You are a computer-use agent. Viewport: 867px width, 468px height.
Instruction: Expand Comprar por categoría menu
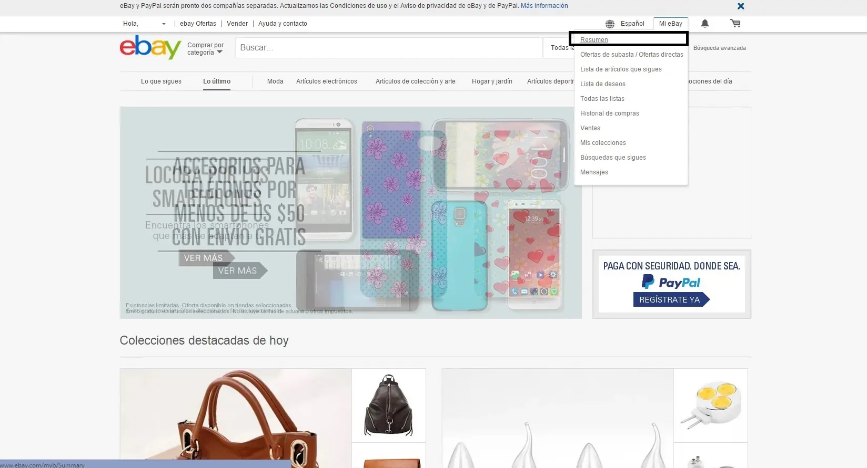click(205, 49)
